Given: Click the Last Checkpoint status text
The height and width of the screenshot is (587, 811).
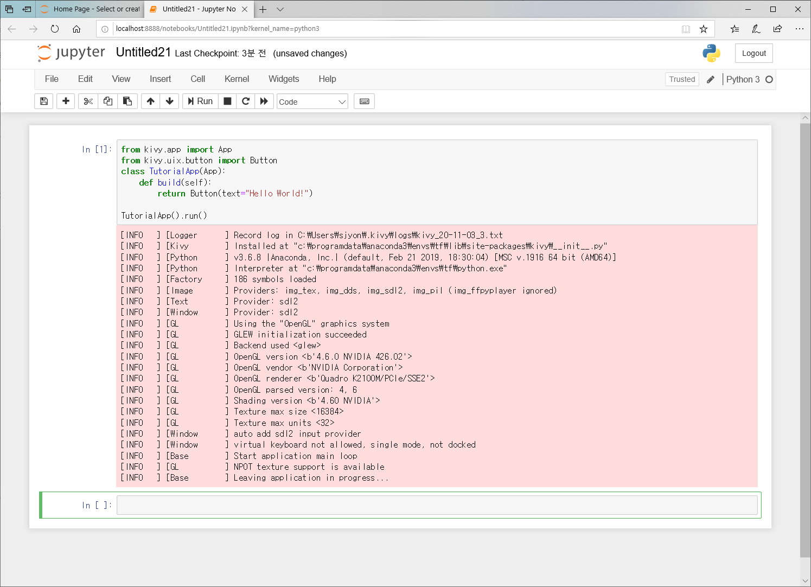Looking at the screenshot, I should point(220,53).
